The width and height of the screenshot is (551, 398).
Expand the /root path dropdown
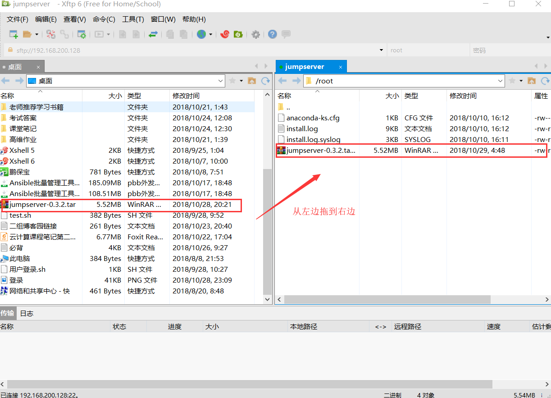pos(501,81)
